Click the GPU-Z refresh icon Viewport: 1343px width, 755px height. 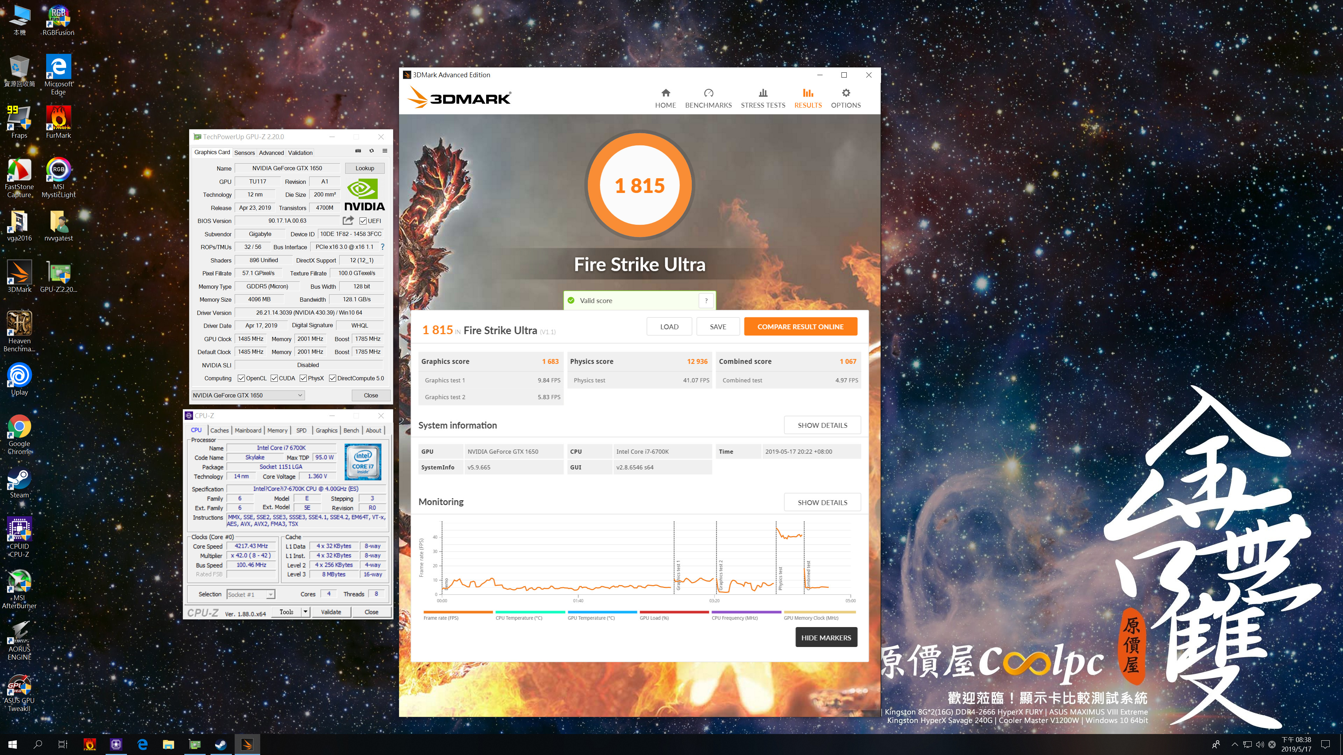[x=372, y=151]
